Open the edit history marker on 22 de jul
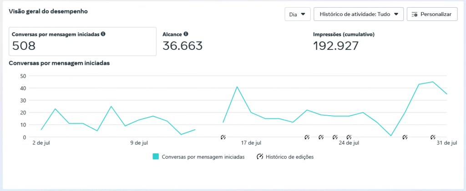Image resolution: width=466 pixels, height=191 pixels. (321, 137)
